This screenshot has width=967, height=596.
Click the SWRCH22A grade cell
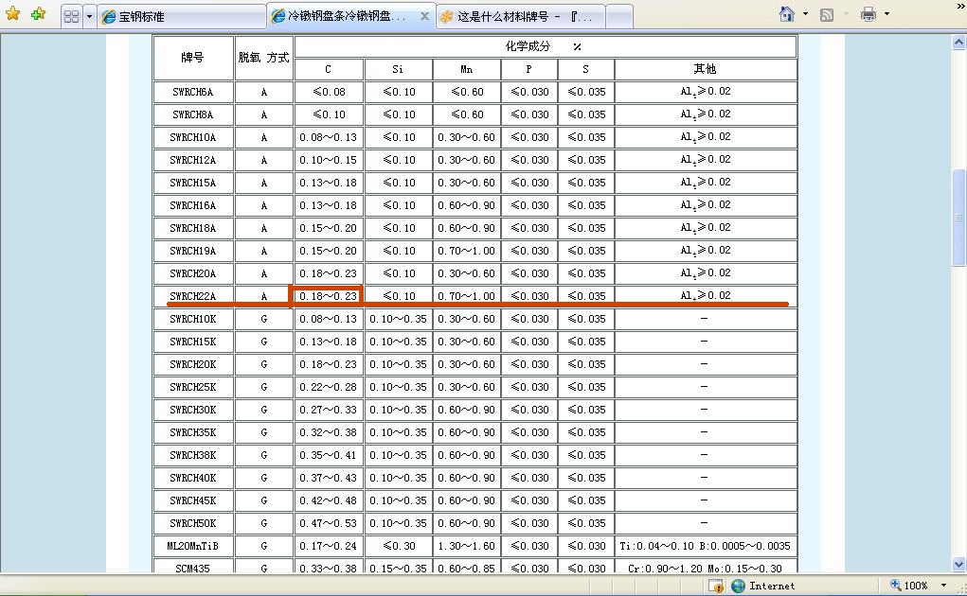(193, 296)
